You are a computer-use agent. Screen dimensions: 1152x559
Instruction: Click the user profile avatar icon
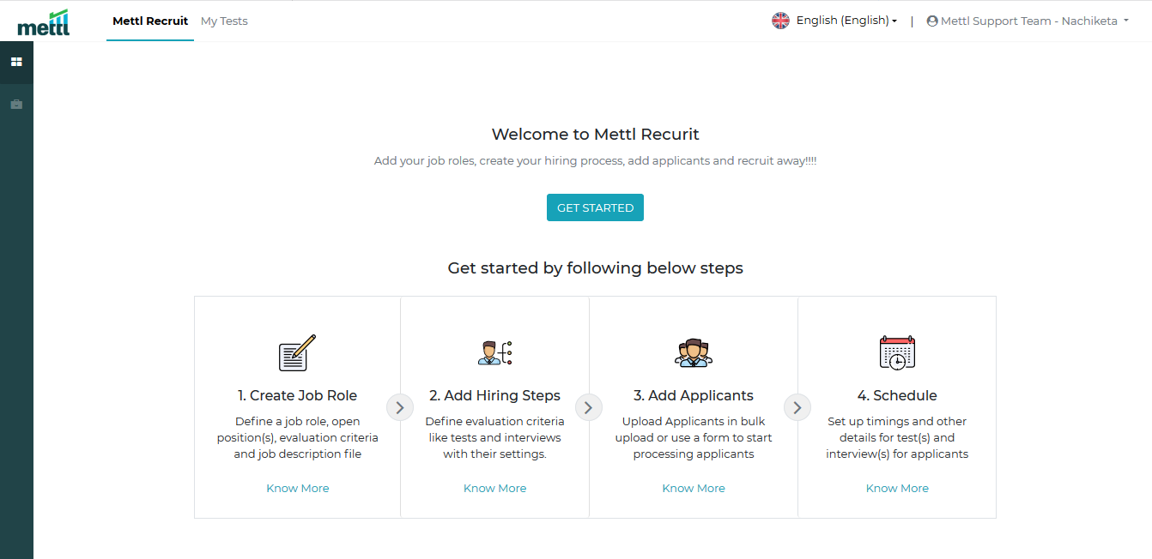[x=932, y=21]
